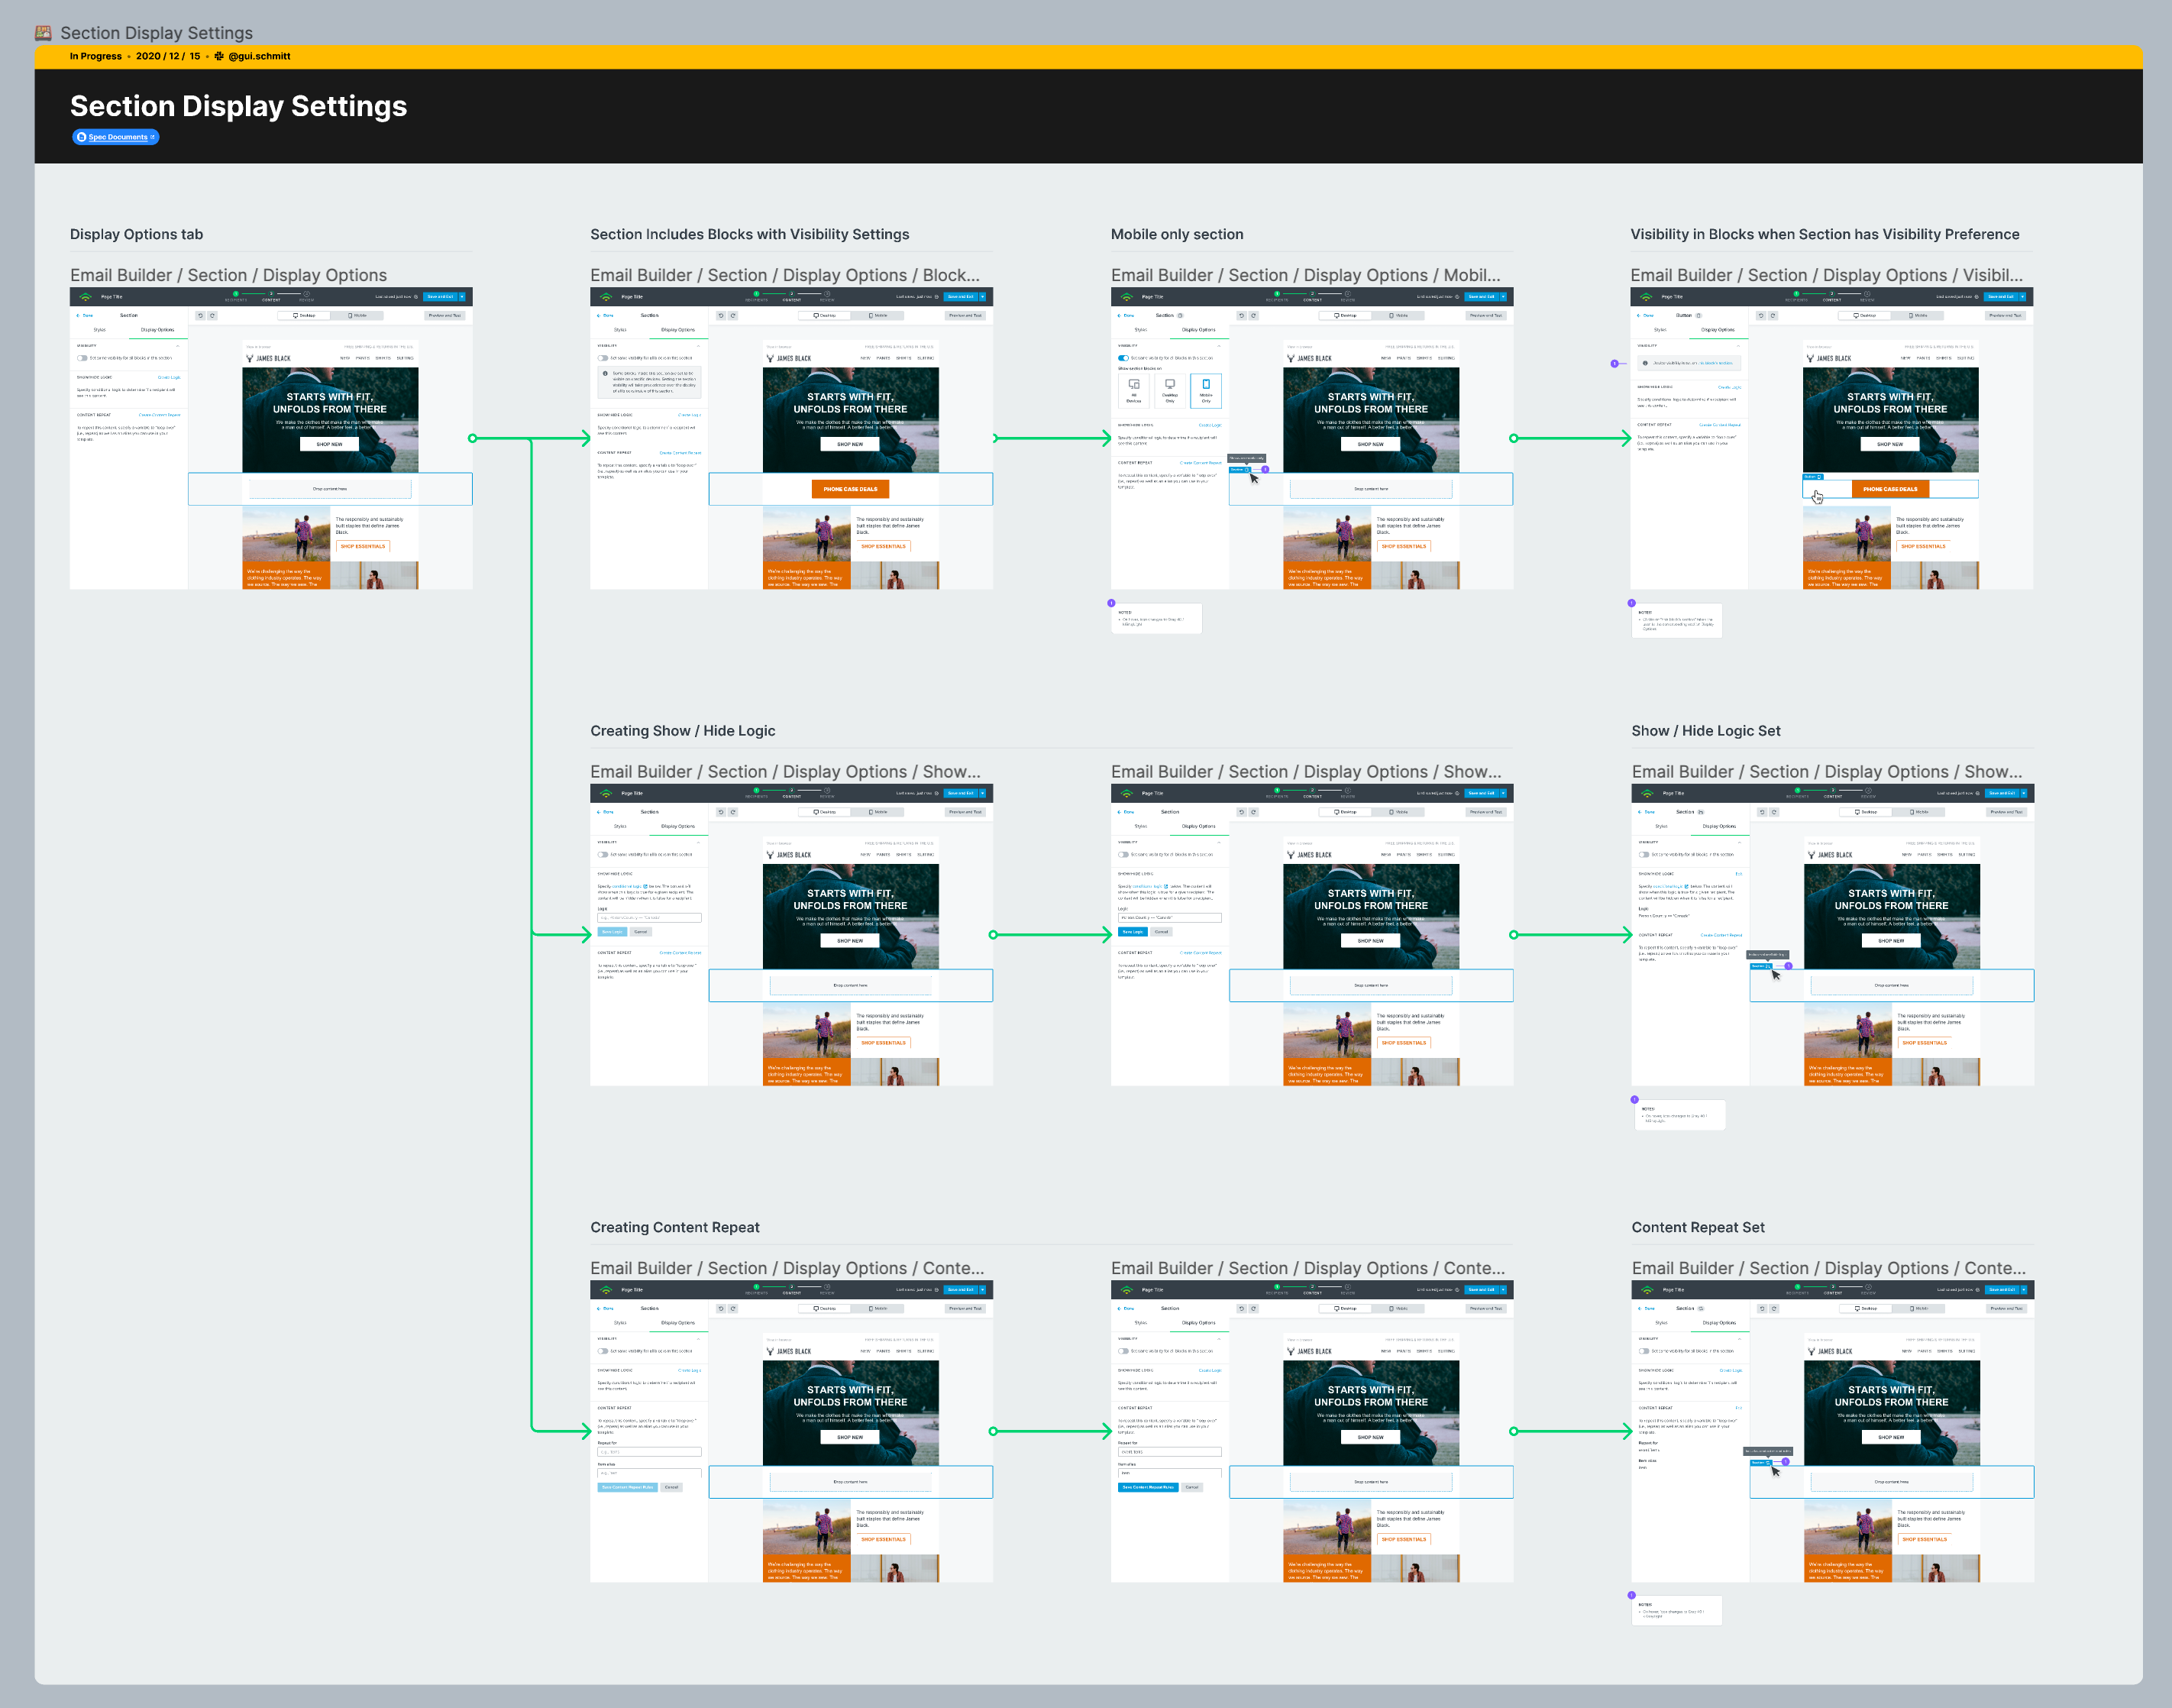
Task: Click undo icon in Visibility in Blocks frame
Action: pos(1761,315)
